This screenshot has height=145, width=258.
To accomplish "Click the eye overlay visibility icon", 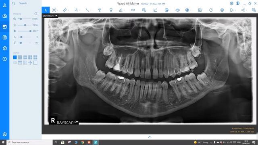I will point(177,10).
